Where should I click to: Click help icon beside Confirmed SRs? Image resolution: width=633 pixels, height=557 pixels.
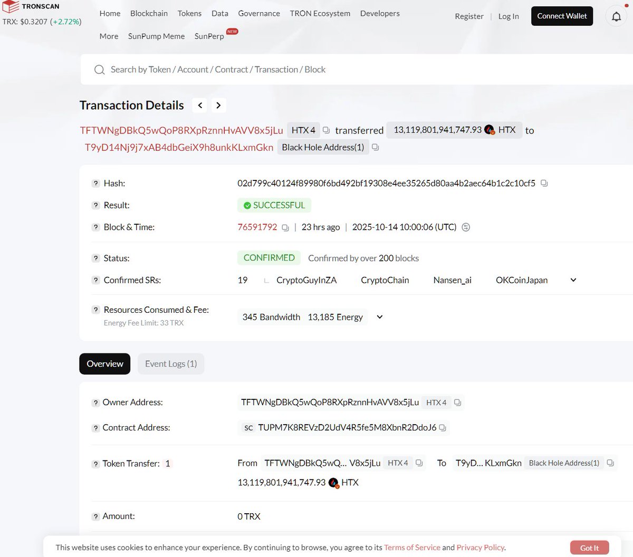(x=95, y=280)
